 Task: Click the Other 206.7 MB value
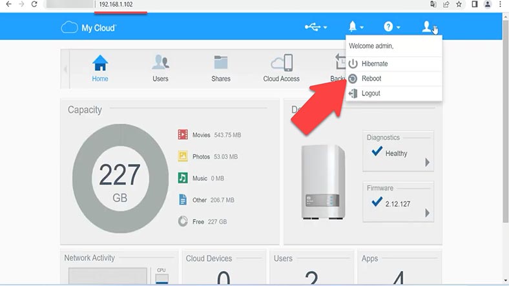tap(222, 200)
